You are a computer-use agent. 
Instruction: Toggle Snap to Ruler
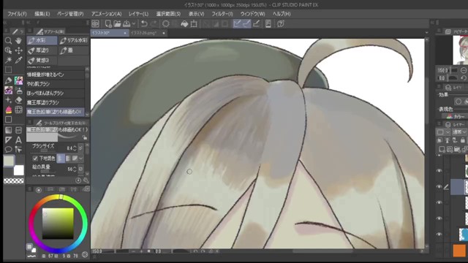point(237,24)
